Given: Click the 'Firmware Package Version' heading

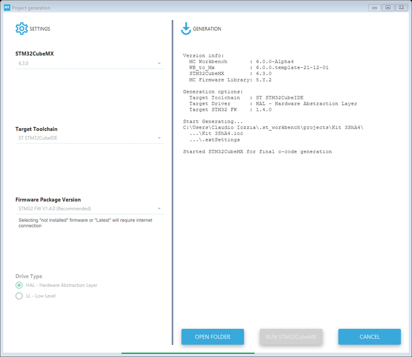Looking at the screenshot, I should (x=48, y=199).
